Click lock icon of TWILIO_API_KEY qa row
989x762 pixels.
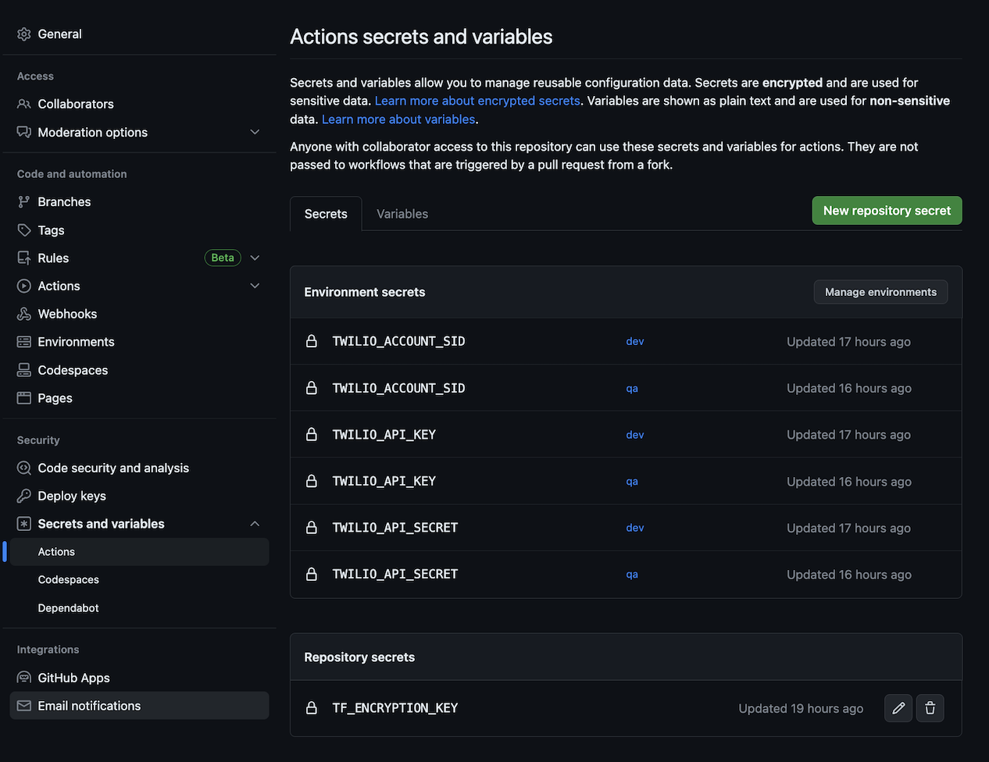[312, 481]
